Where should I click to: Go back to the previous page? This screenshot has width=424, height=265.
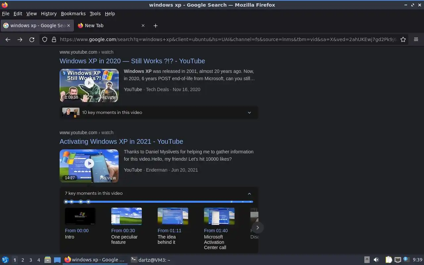tap(8, 39)
